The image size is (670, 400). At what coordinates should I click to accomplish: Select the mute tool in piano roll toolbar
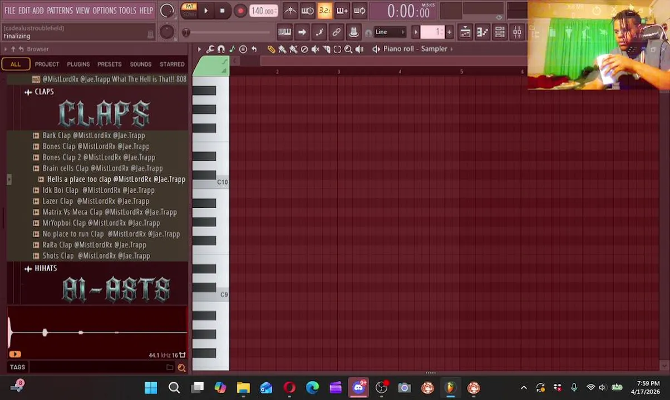[x=316, y=49]
